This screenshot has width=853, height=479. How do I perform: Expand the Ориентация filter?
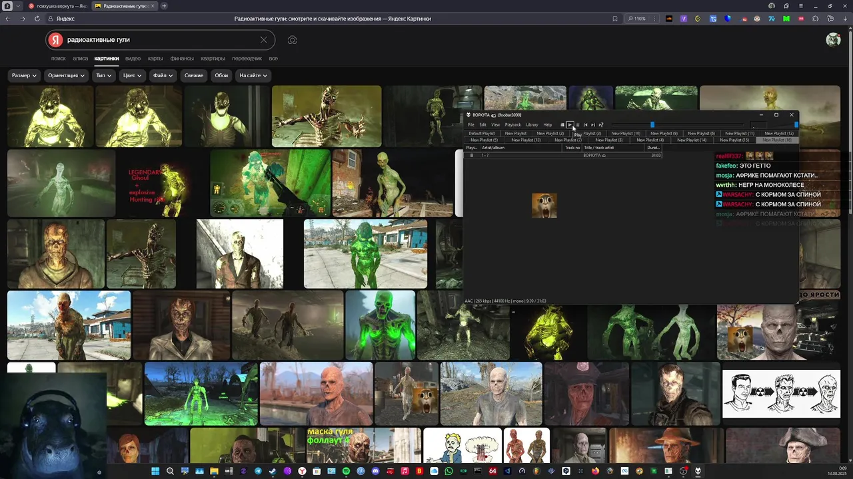point(67,75)
